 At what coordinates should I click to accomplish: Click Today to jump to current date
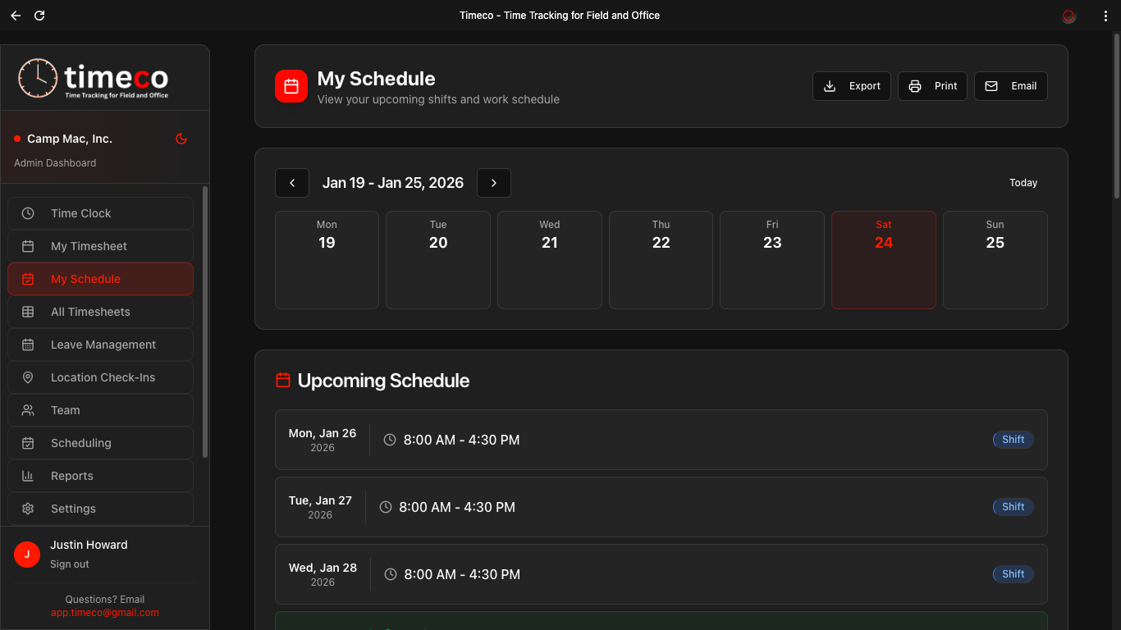(x=1023, y=182)
